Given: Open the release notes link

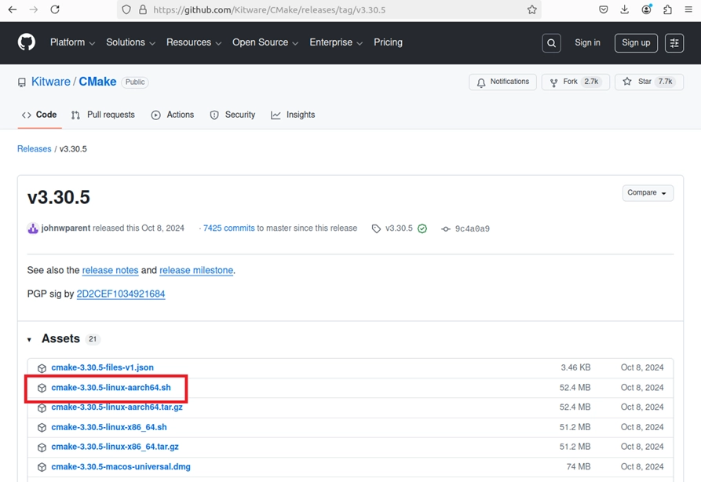Looking at the screenshot, I should [x=110, y=270].
